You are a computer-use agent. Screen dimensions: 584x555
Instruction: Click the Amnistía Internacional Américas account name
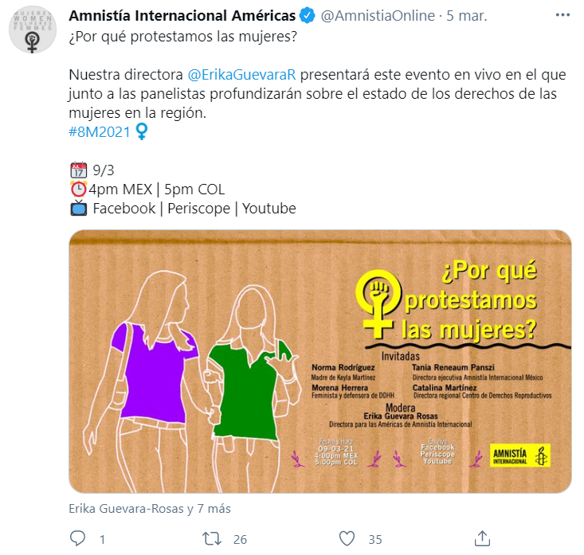click(x=182, y=16)
